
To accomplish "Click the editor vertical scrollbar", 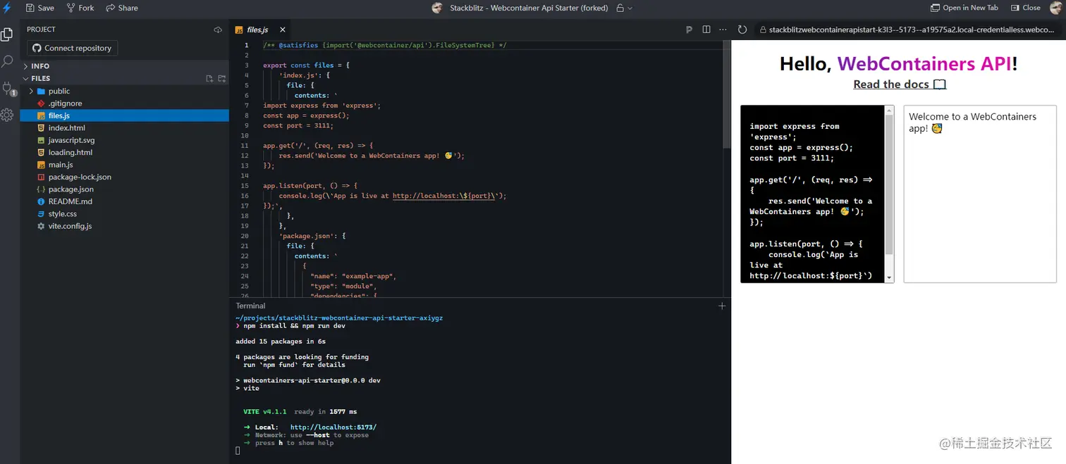I will tap(727, 95).
